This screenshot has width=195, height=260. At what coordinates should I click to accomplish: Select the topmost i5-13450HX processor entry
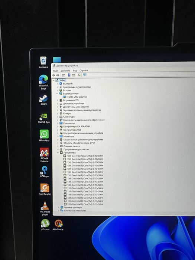[85, 156]
